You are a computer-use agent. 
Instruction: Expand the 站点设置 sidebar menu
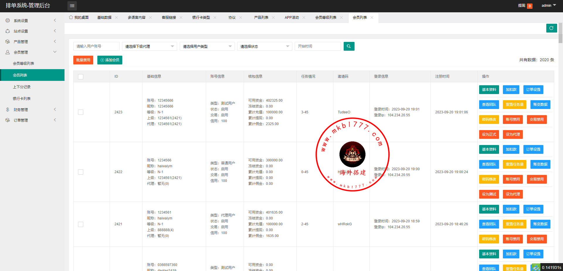coord(32,31)
